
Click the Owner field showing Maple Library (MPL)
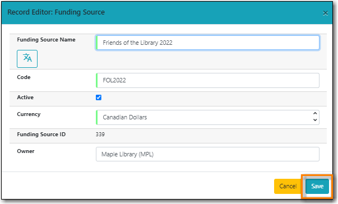207,154
